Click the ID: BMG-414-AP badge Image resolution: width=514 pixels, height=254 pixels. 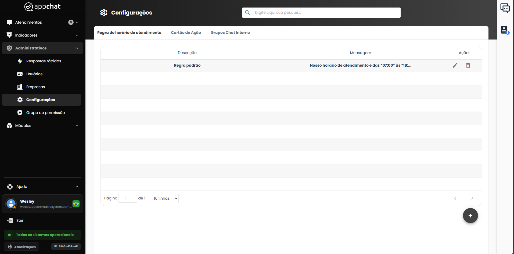click(66, 246)
